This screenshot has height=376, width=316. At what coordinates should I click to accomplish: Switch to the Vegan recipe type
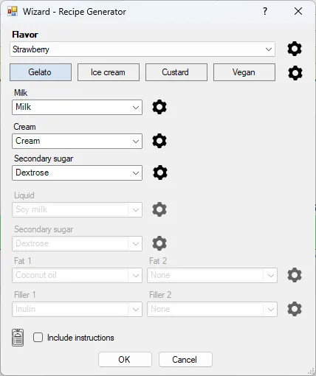tap(244, 72)
